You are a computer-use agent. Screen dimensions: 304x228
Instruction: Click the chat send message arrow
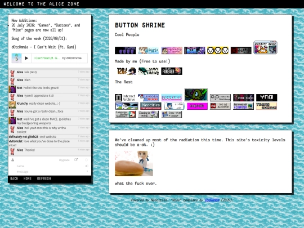[x=87, y=171]
